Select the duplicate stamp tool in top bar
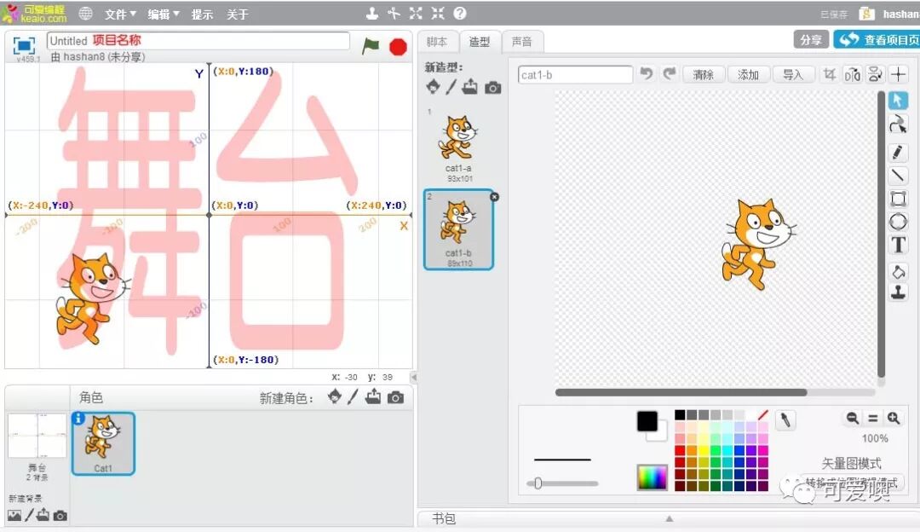This screenshot has width=920, height=532. 372,14
